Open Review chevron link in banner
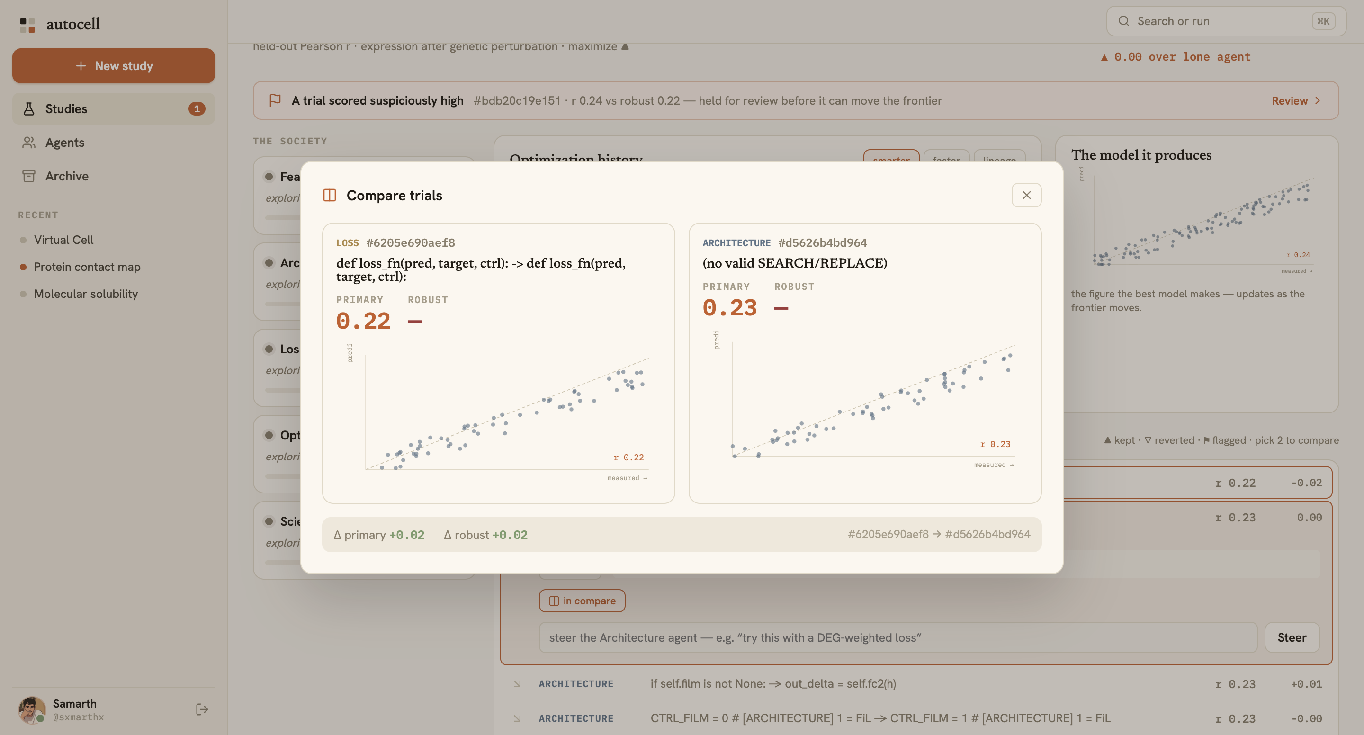 (1296, 100)
